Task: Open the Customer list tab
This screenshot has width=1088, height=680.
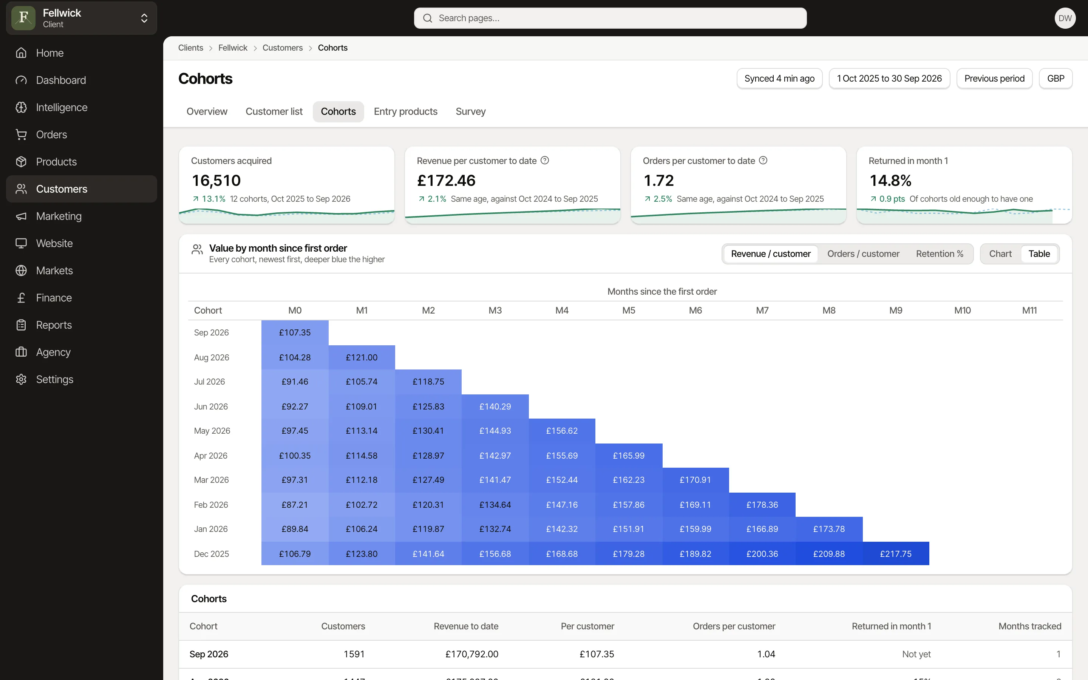Action: tap(274, 111)
